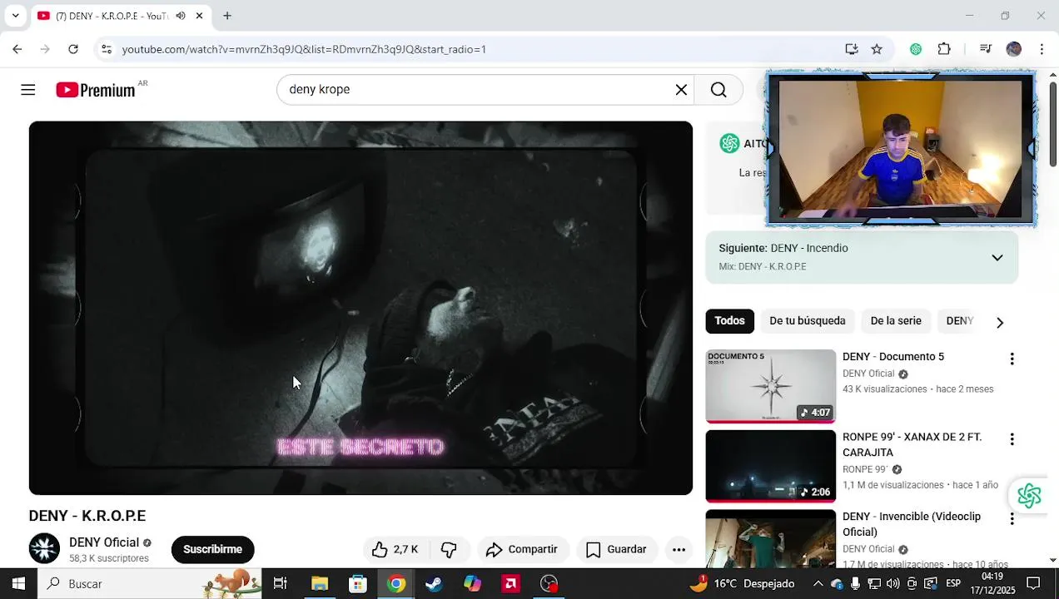Click the Invencible video thumbnail
Viewport: 1059px width, 599px height.
[x=771, y=538]
